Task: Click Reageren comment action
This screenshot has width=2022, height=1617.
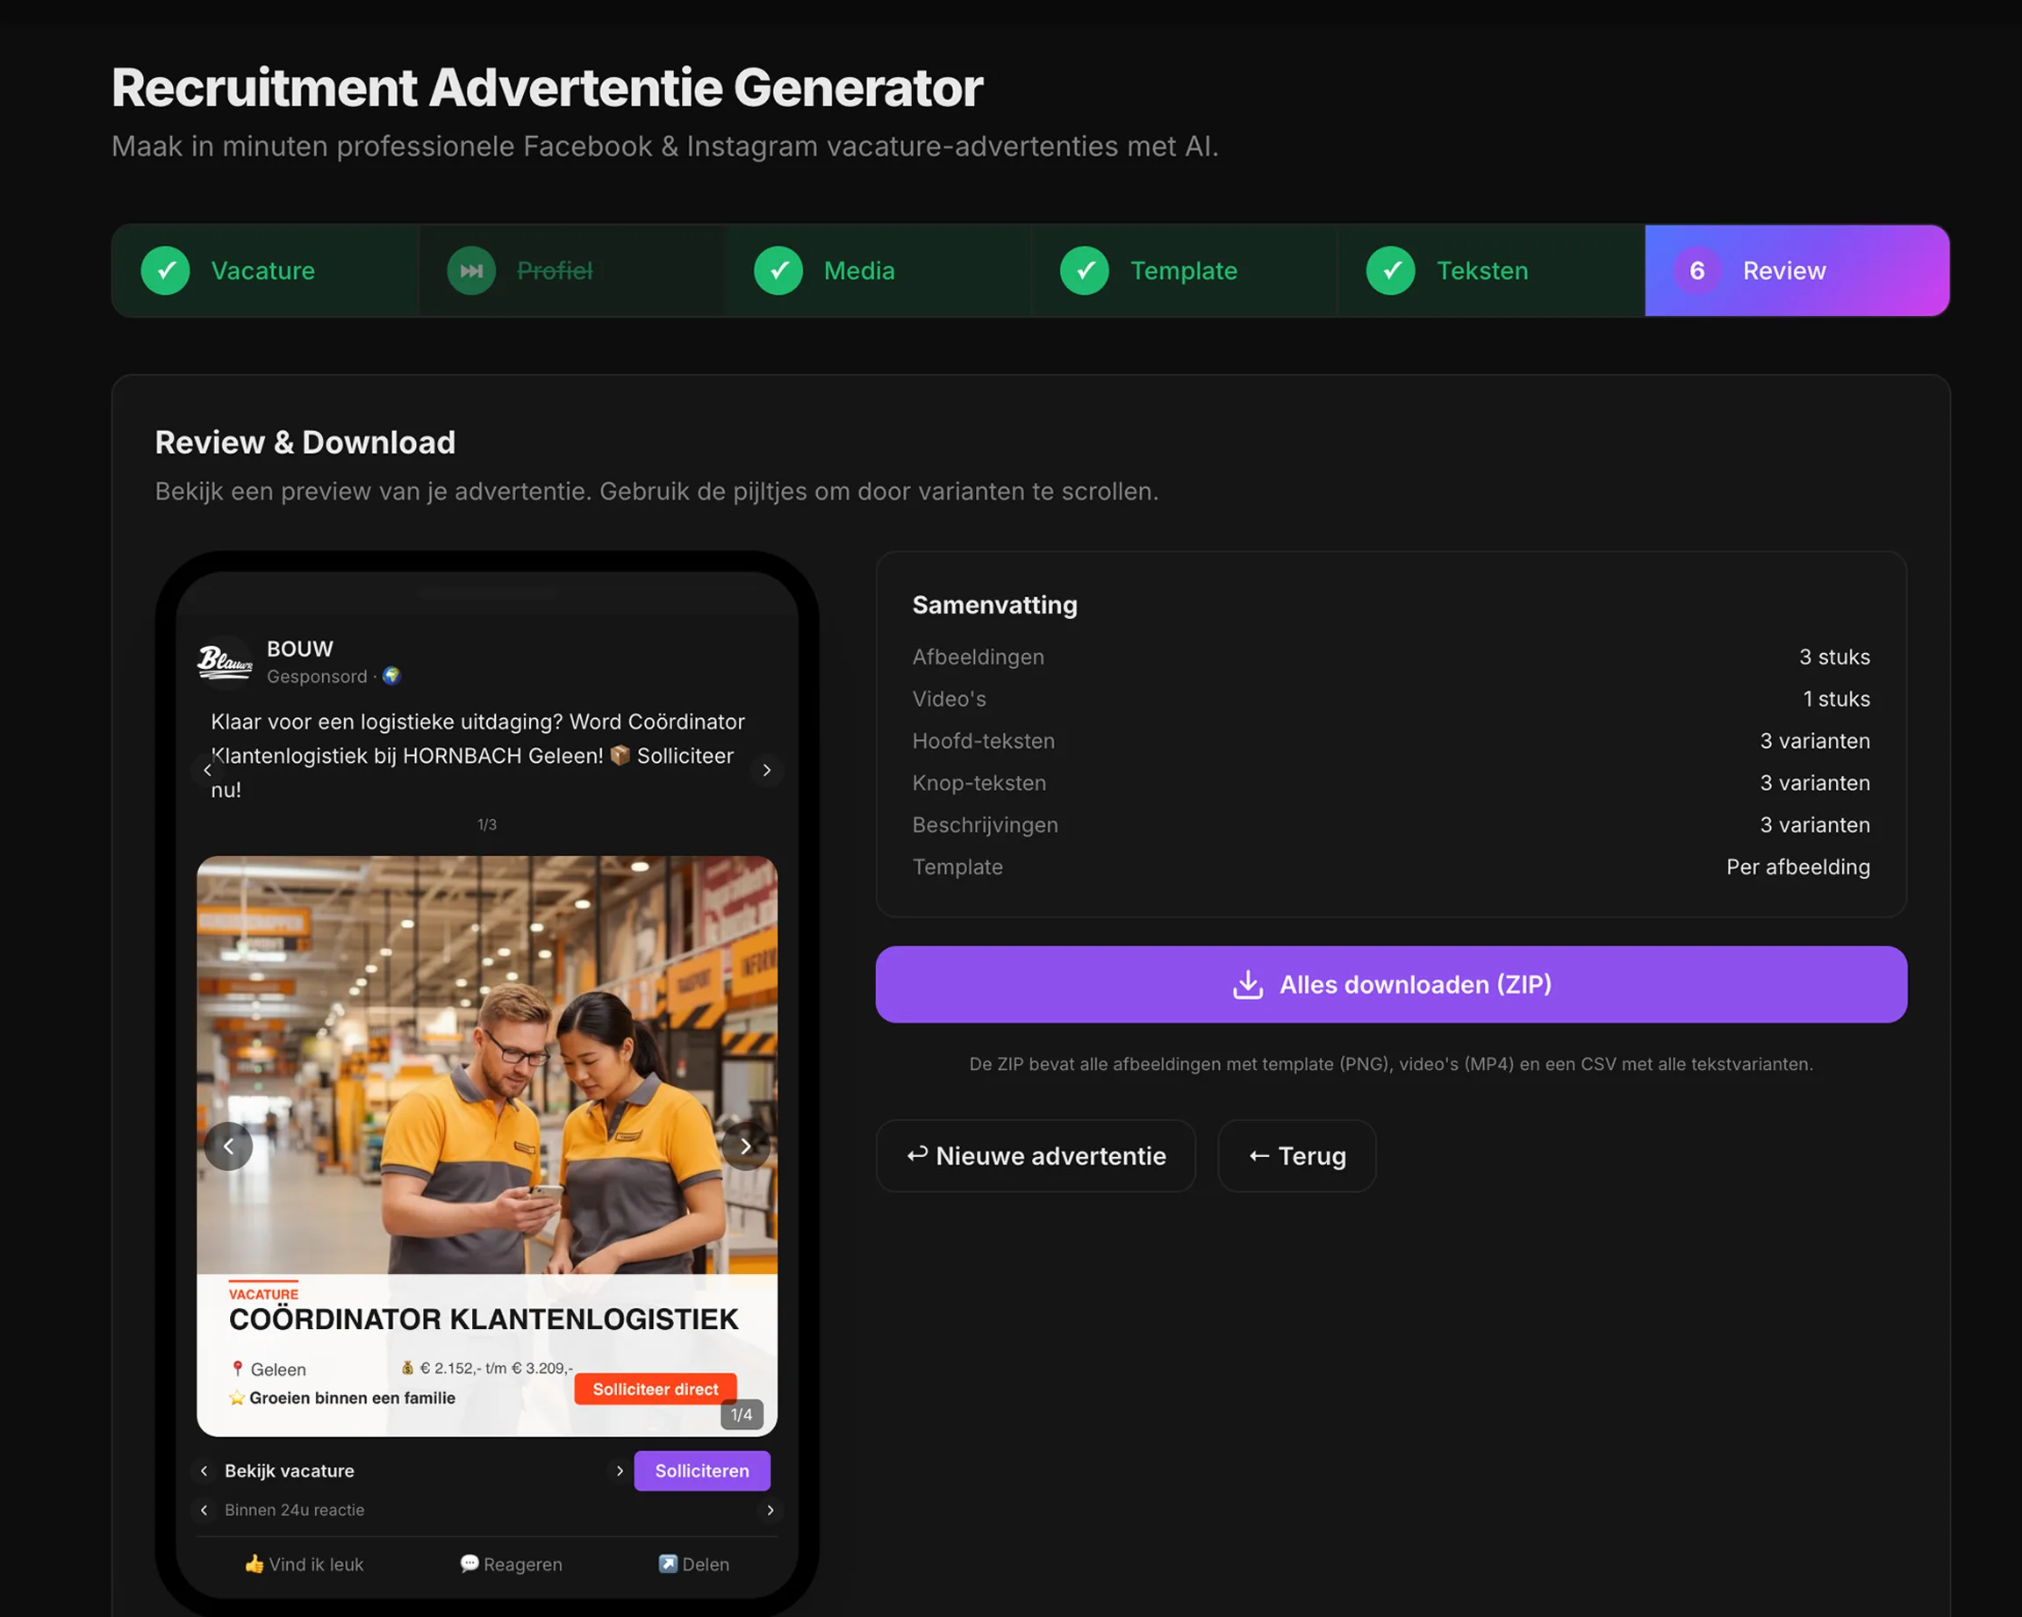Action: click(511, 1563)
